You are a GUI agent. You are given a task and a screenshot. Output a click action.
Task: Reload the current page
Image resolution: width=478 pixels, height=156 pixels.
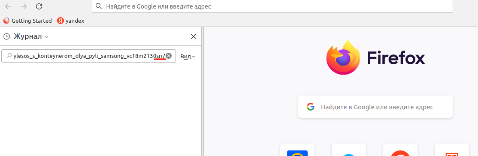point(39,6)
